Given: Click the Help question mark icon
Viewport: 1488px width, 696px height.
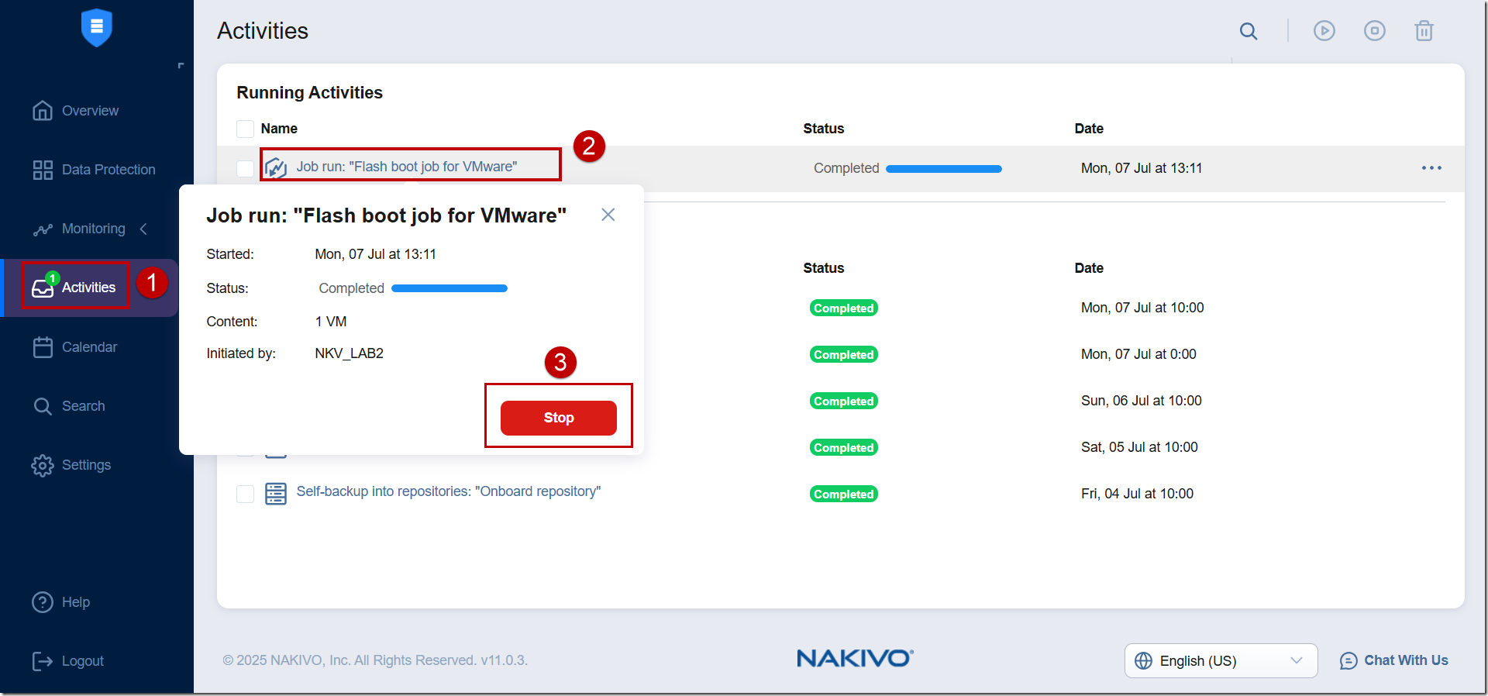Looking at the screenshot, I should (x=43, y=602).
